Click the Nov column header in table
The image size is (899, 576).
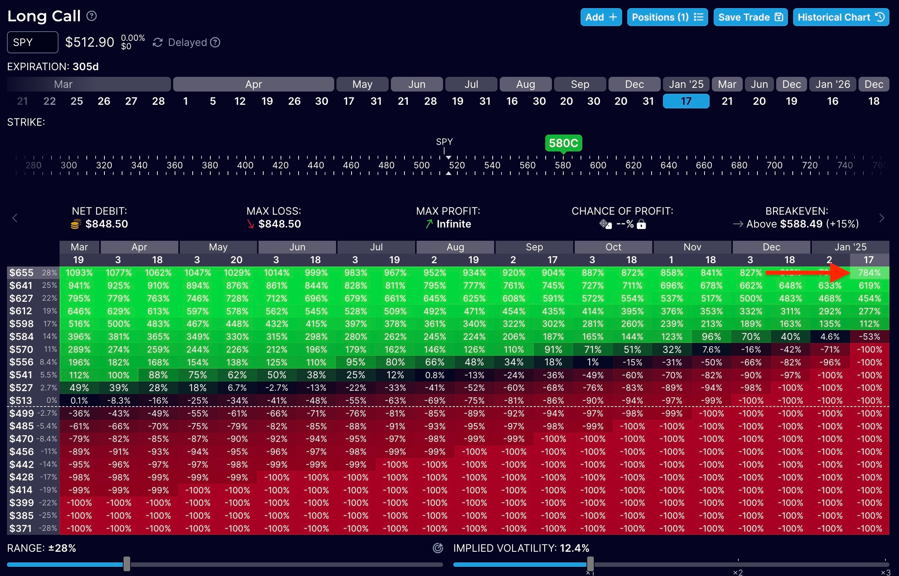(x=692, y=247)
